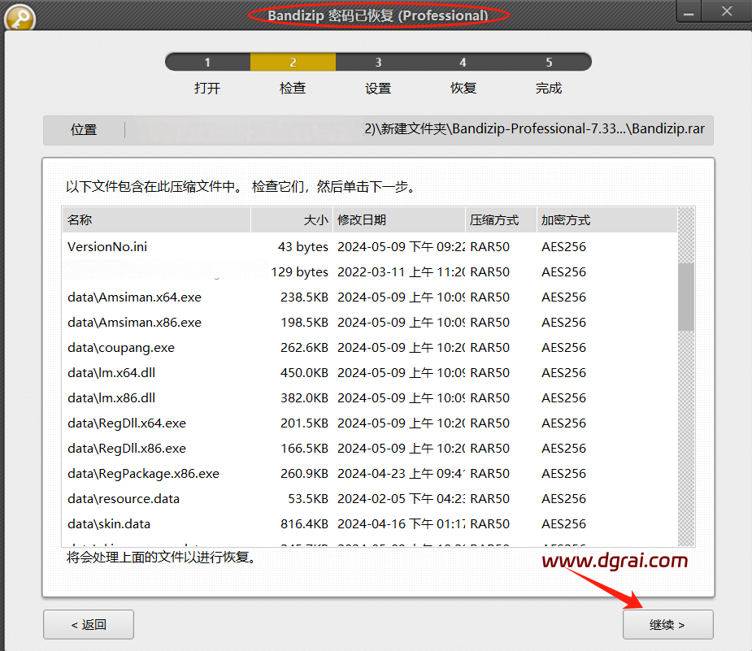
Task: Click the 2024-04-16 modified date cell
Action: [402, 524]
